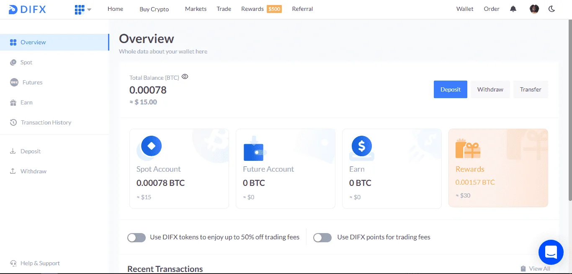
Task: Open the notifications bell
Action: [513, 9]
